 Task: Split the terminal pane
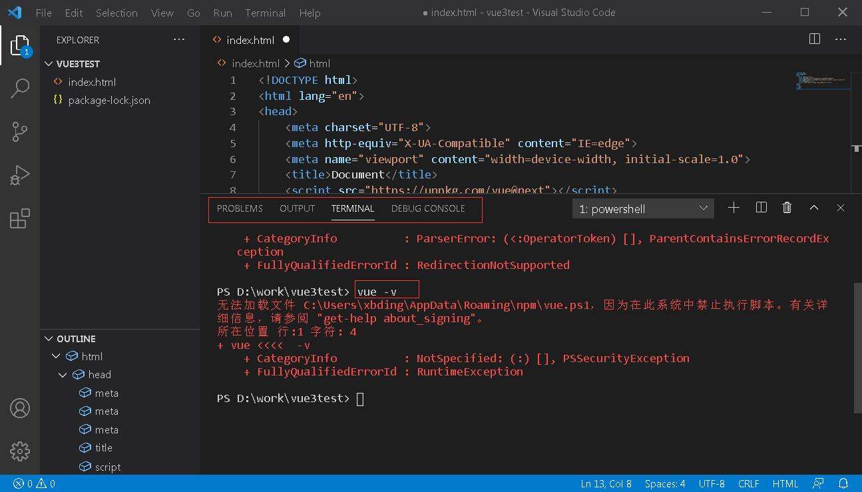pos(761,208)
